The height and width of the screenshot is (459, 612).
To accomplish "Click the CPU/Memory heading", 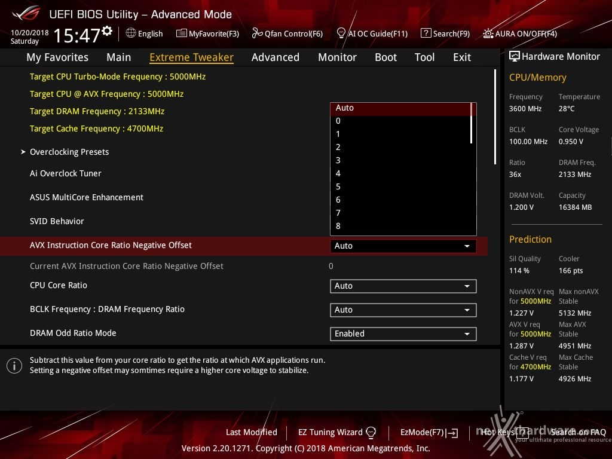I will pyautogui.click(x=537, y=78).
